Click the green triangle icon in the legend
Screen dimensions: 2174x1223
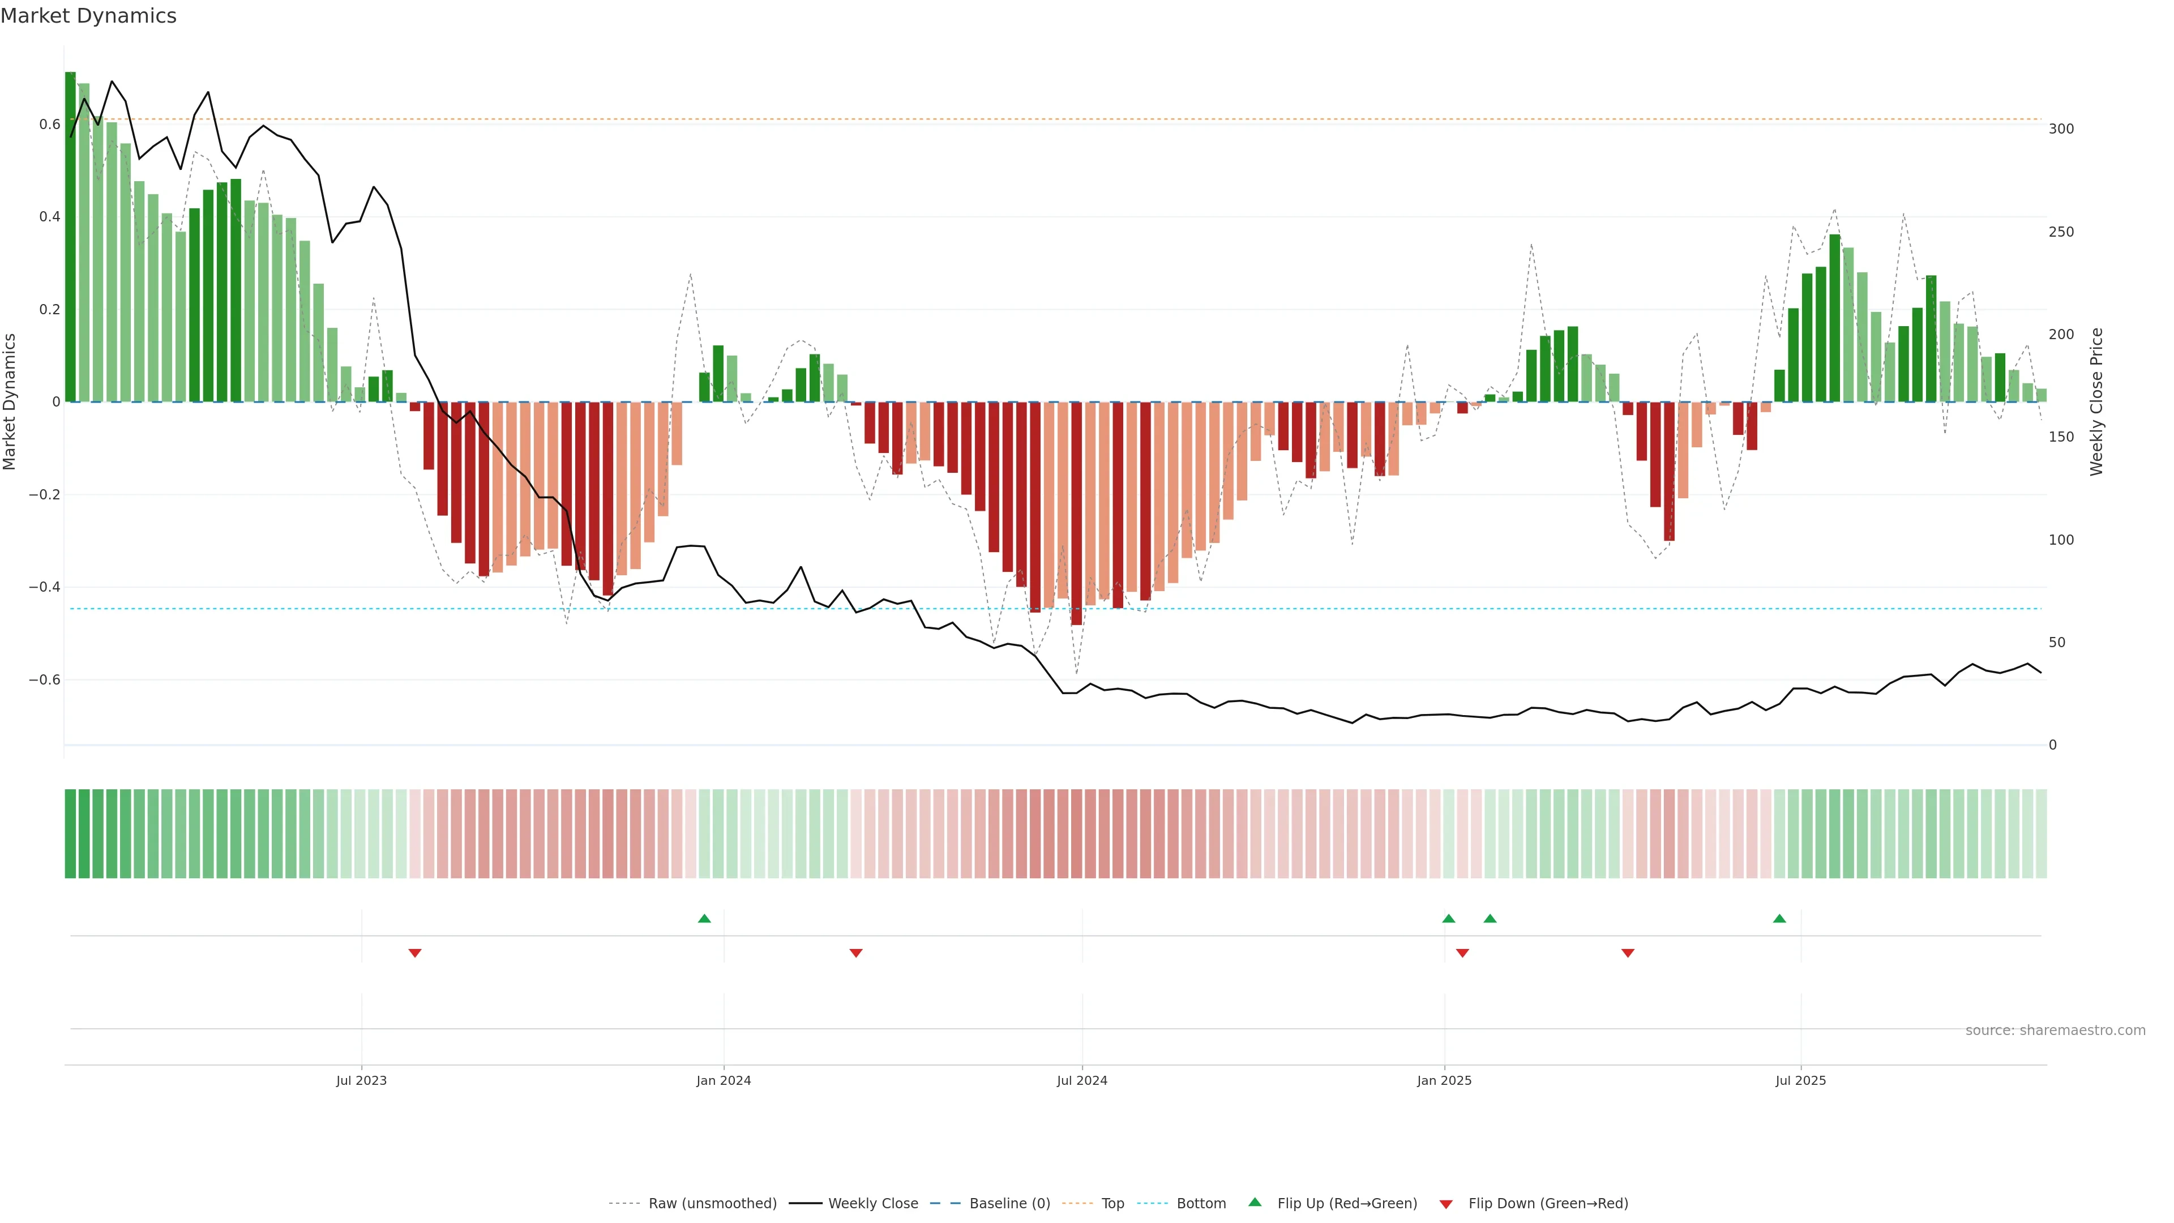(1255, 1202)
